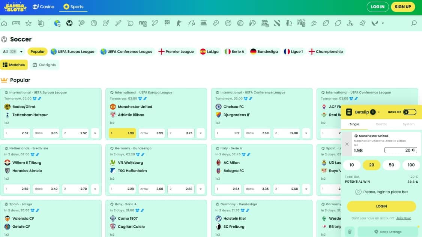The width and height of the screenshot is (422, 237).
Task: Switch to the Sports tab
Action: tap(73, 7)
